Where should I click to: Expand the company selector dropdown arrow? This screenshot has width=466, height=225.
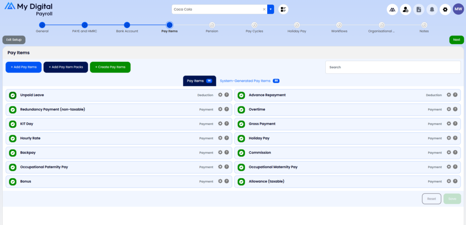pyautogui.click(x=271, y=9)
